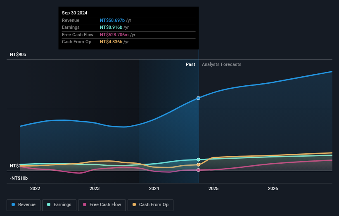Select the 2025 x-axis label
This screenshot has height=216, width=339.
point(213,188)
